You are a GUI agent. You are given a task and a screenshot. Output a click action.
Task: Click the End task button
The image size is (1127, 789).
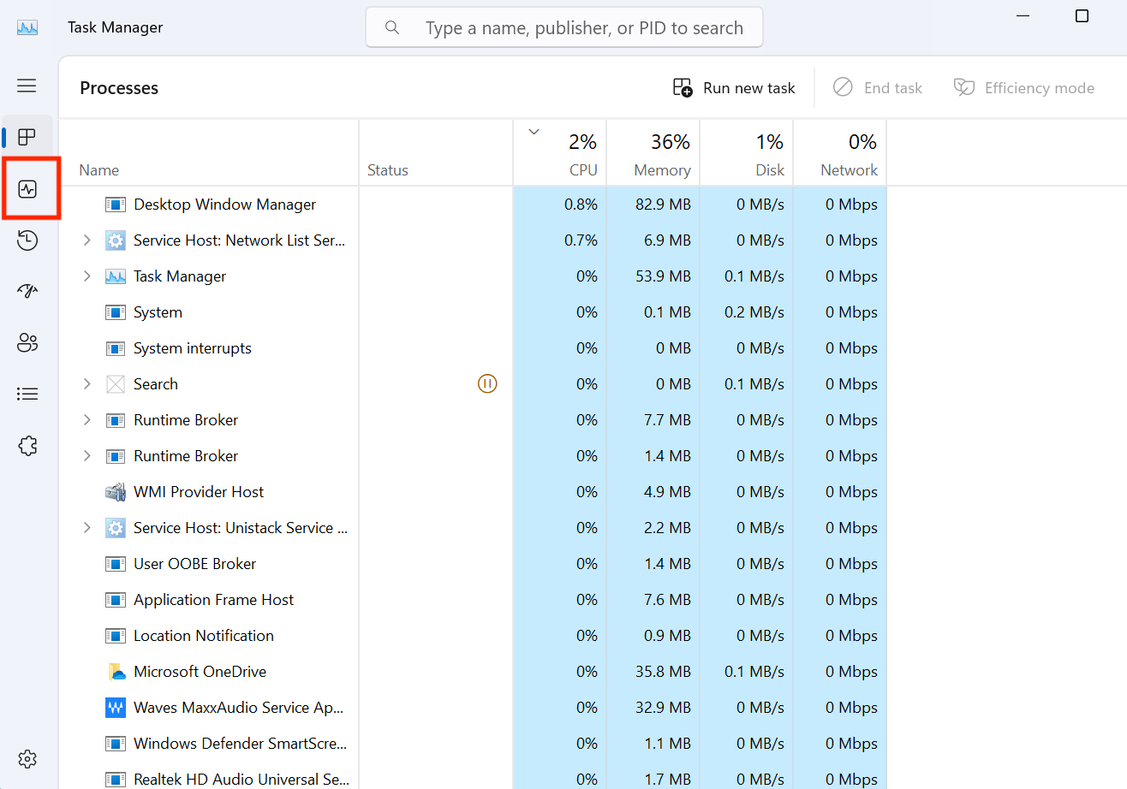tap(878, 87)
